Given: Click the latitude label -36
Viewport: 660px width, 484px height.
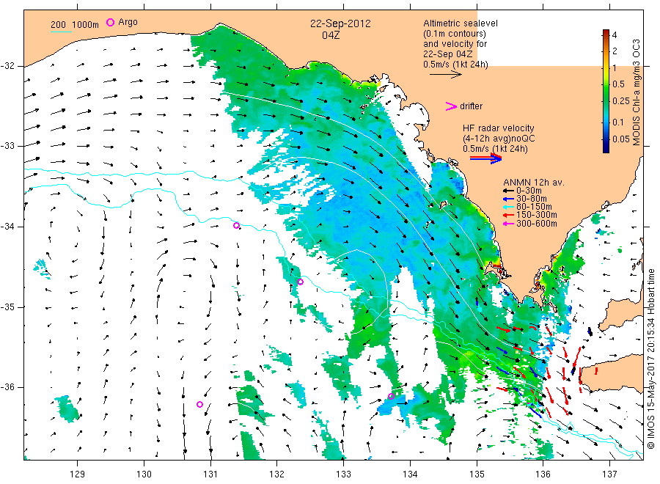Looking at the screenshot, I should click(8, 387).
